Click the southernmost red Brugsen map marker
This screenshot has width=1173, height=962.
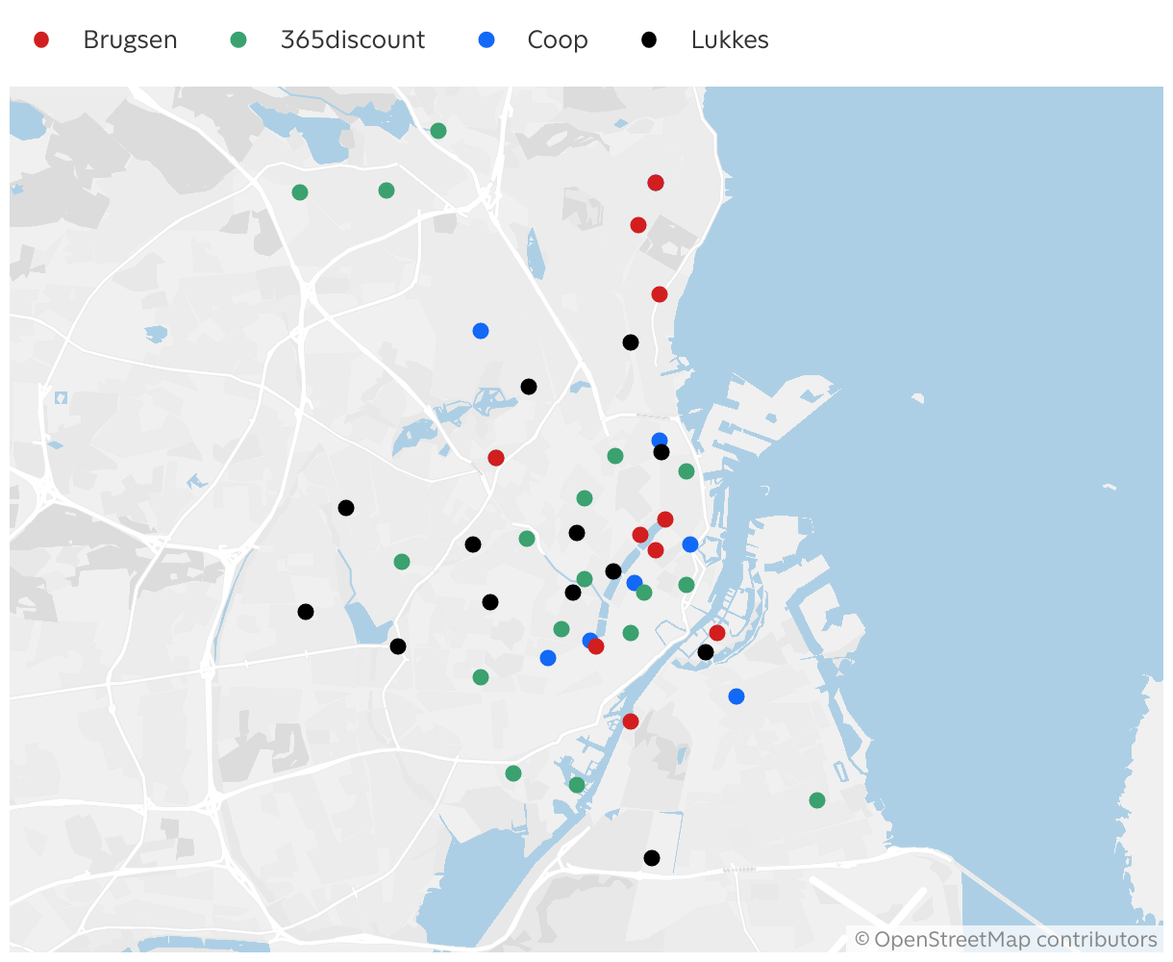click(x=631, y=721)
